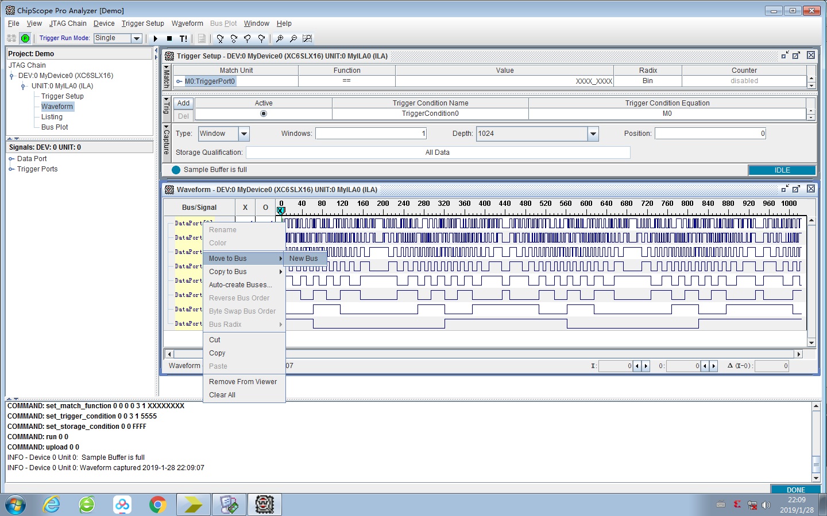Open ChipScope from the Windows taskbar
The height and width of the screenshot is (516, 827).
[264, 505]
